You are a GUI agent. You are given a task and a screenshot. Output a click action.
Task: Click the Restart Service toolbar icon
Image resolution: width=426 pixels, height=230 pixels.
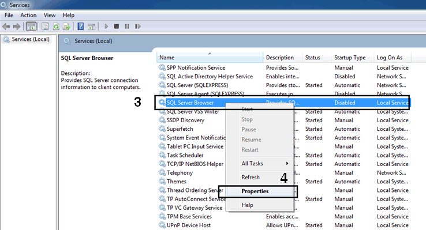138,27
